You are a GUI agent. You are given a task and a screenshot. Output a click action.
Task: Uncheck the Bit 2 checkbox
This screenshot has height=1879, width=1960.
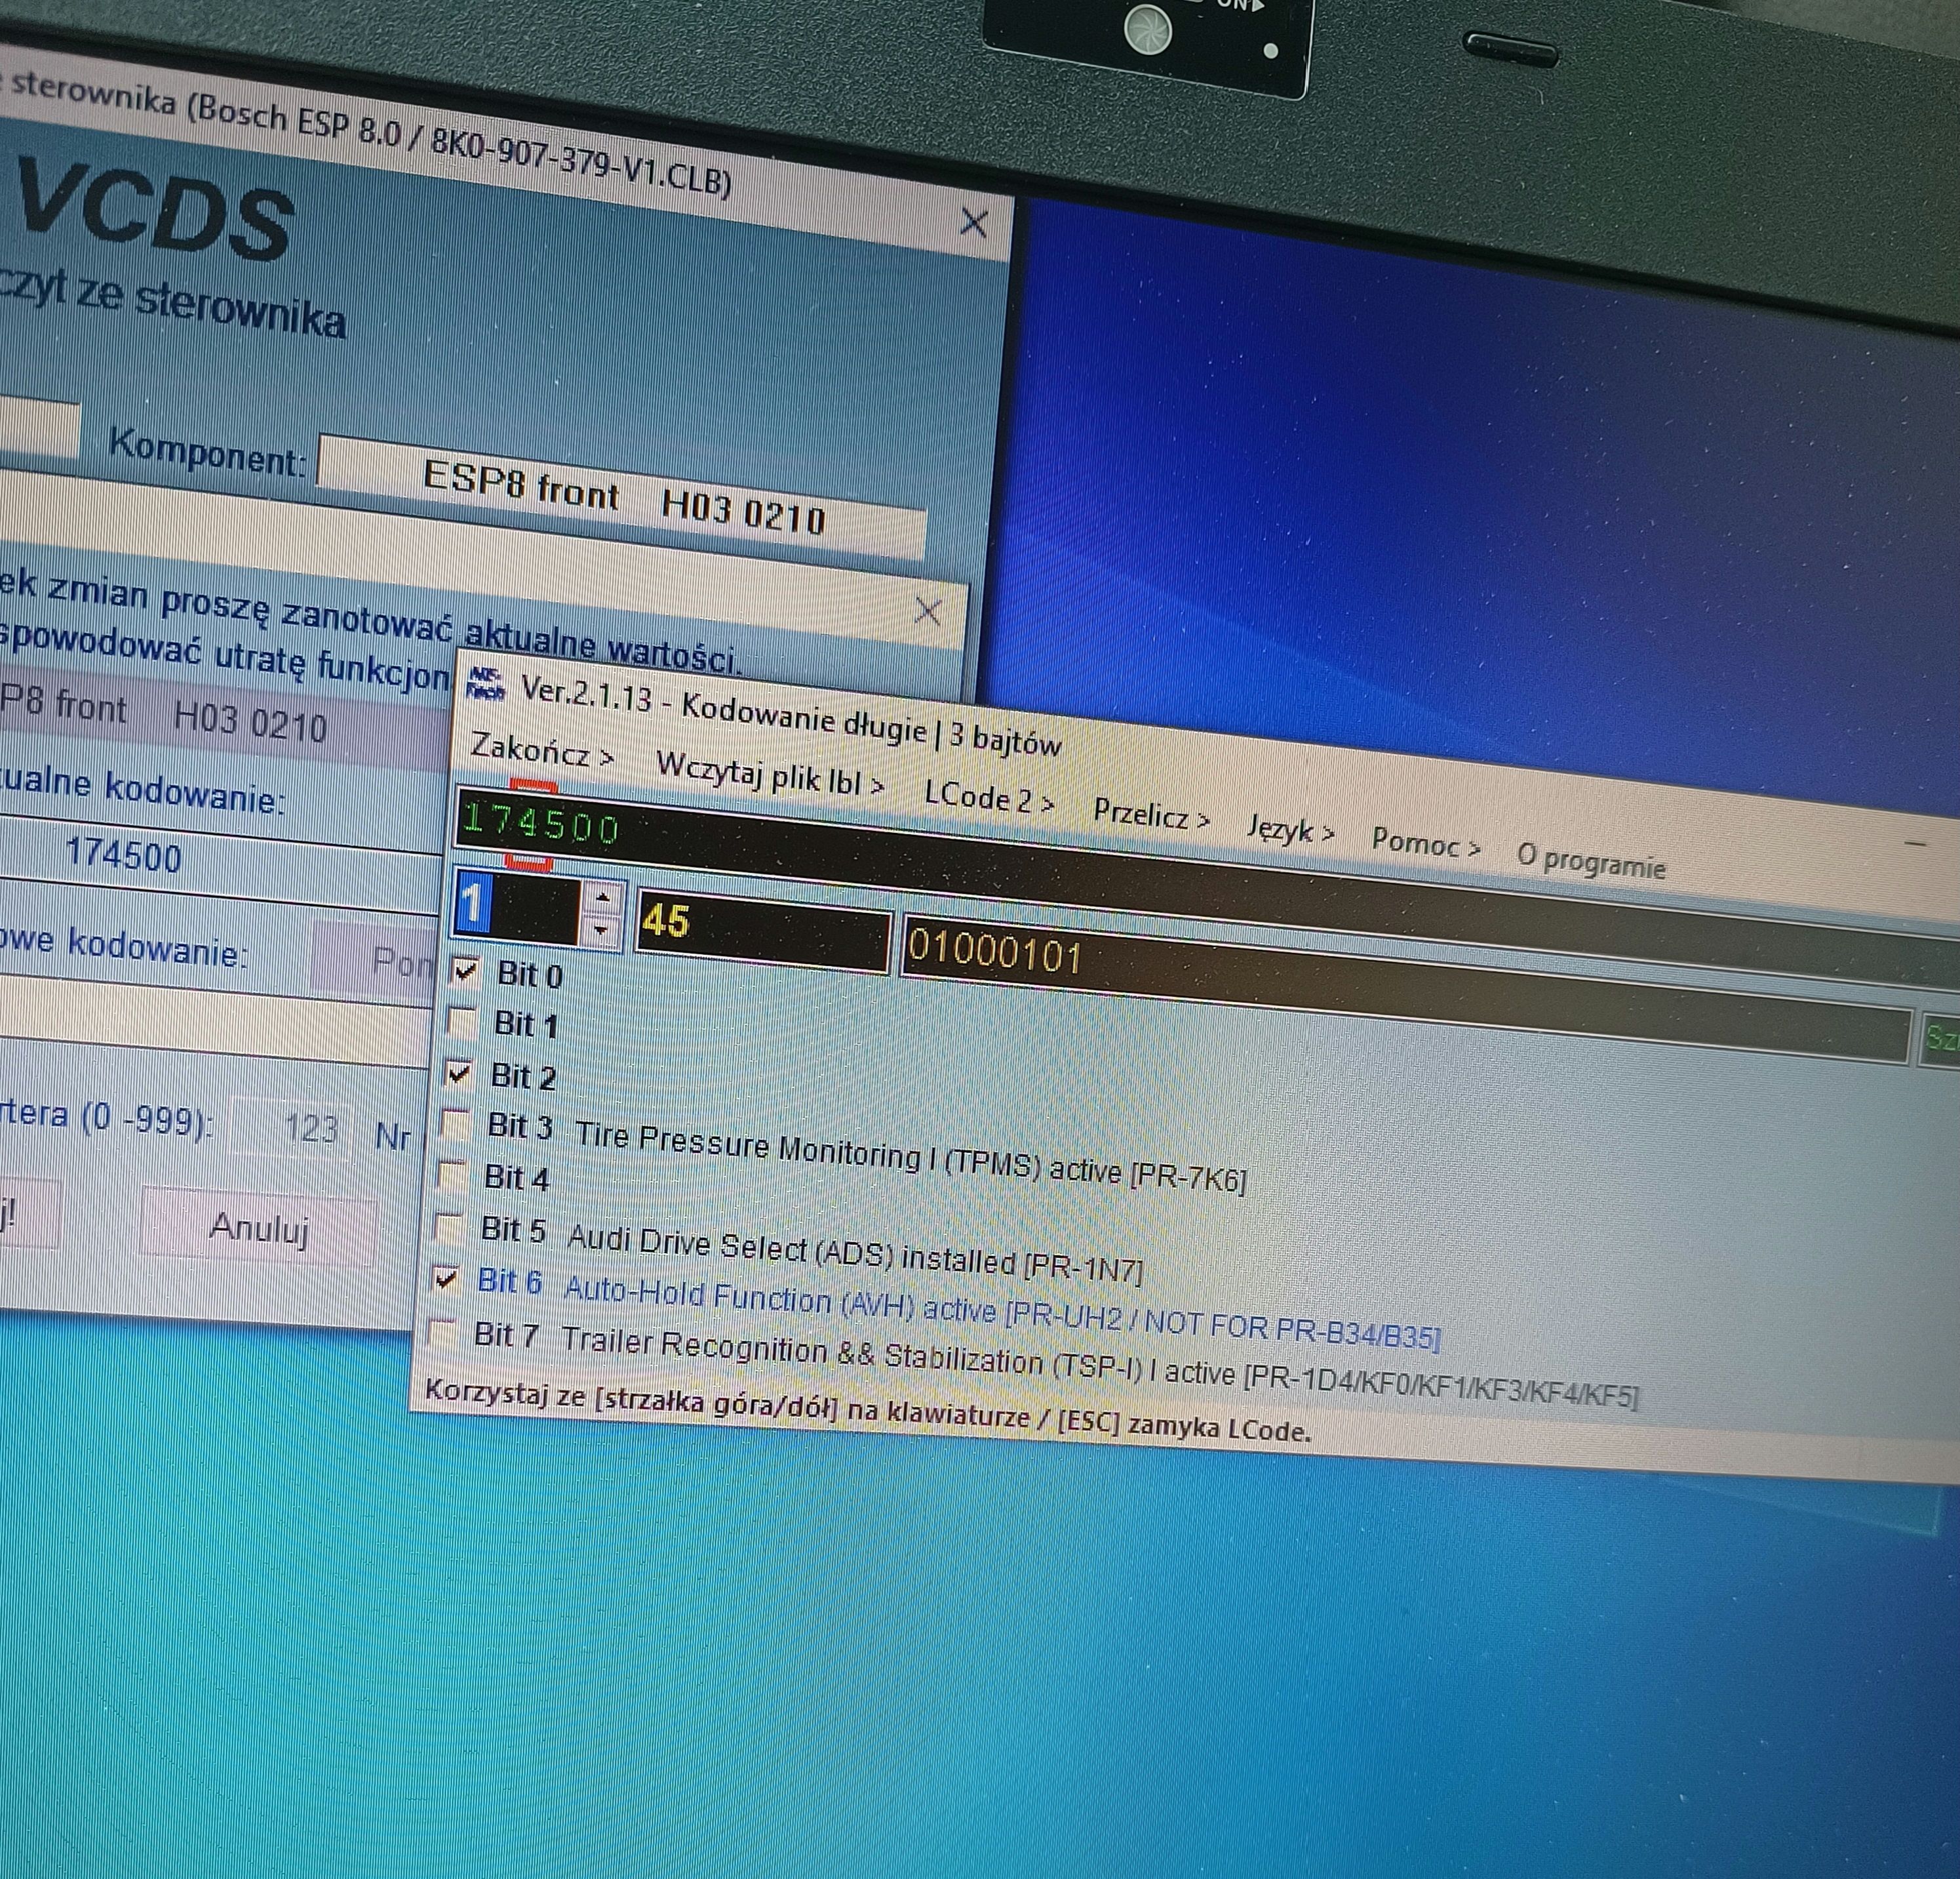pyautogui.click(x=458, y=1072)
